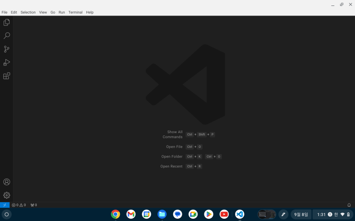
Task: Click the Show All Commands label
Action: [173, 135]
